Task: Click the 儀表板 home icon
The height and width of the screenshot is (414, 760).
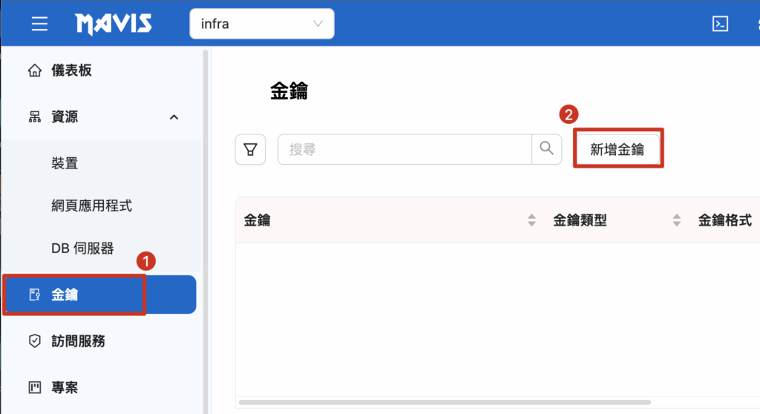Action: (x=34, y=70)
